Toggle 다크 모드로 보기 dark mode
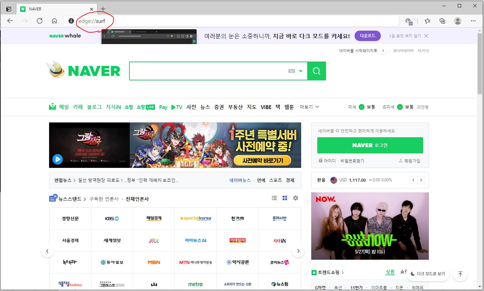Image resolution: width=484 pixels, height=291 pixels. (x=428, y=274)
